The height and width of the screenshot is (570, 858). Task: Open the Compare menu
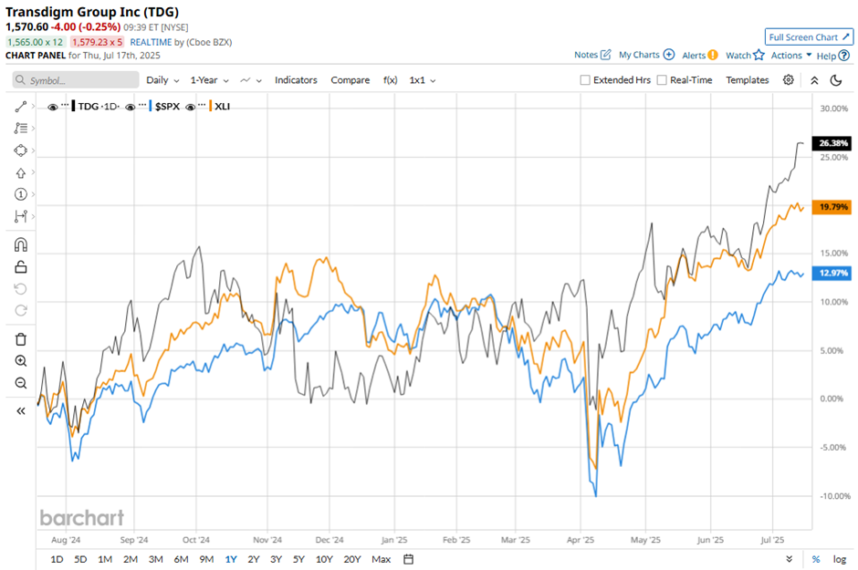[351, 79]
